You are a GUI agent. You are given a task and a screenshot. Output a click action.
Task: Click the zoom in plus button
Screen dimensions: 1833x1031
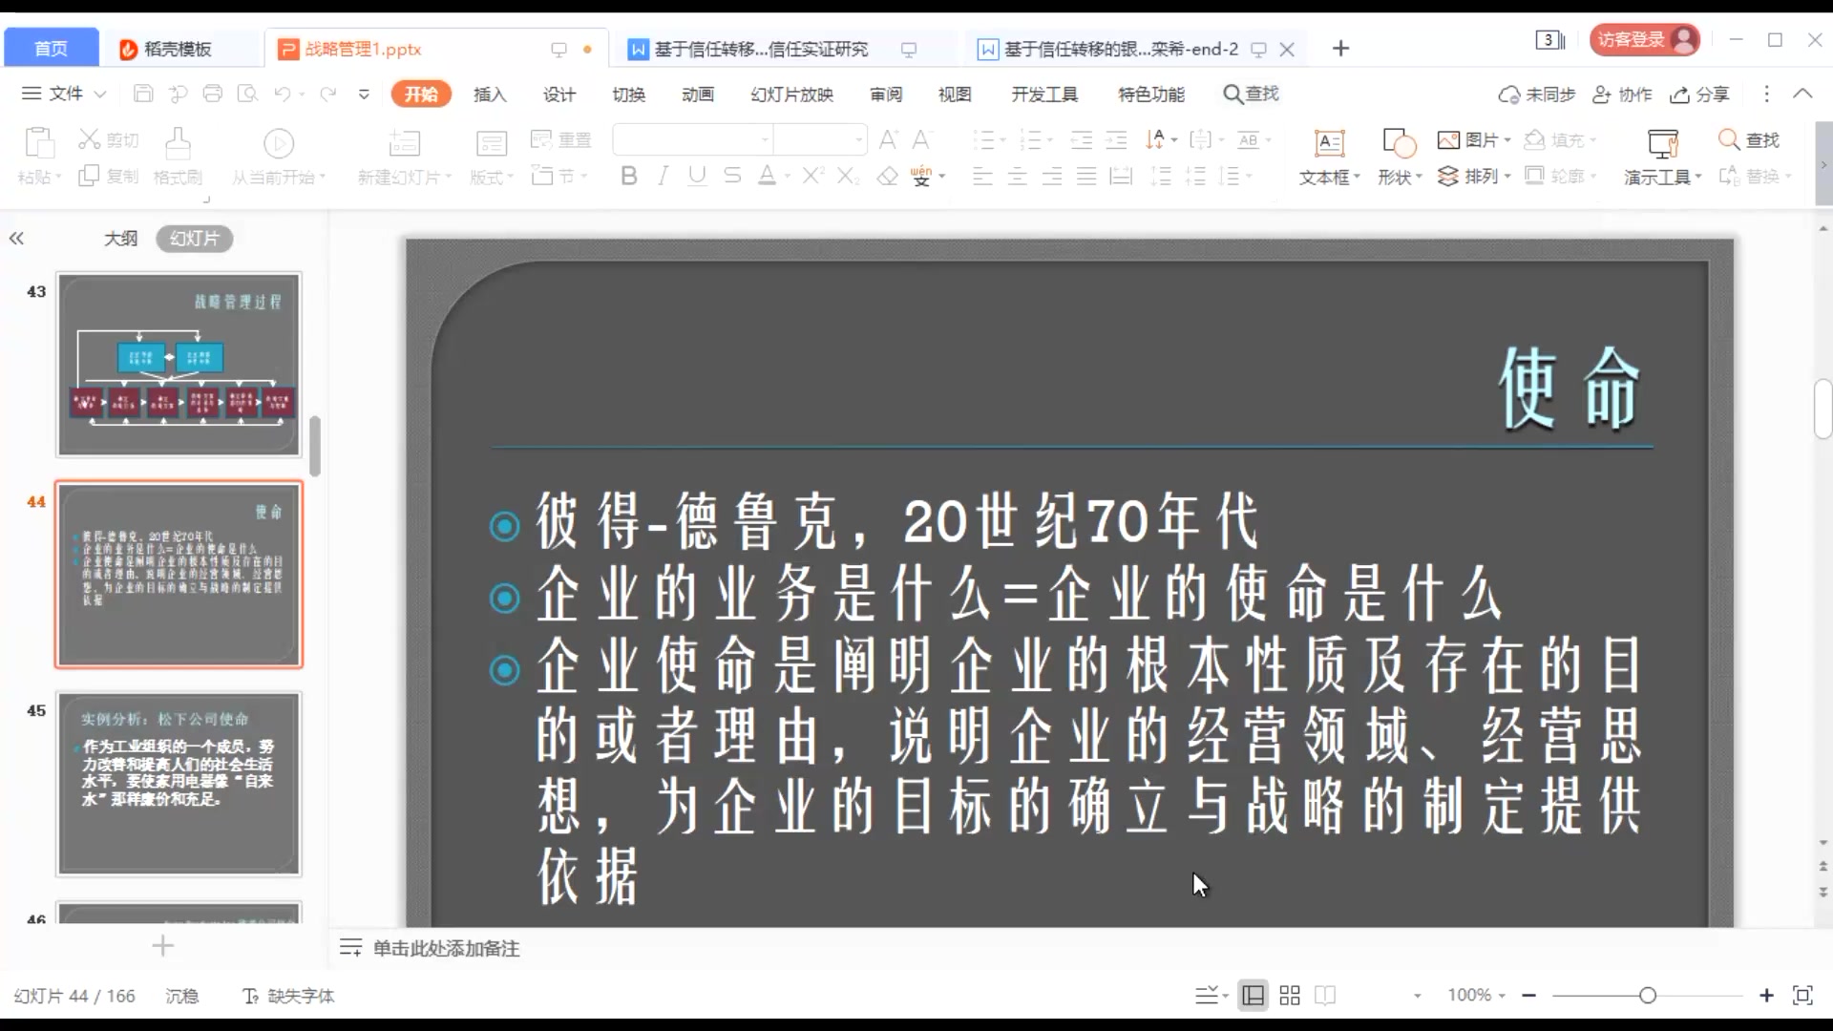1766,996
